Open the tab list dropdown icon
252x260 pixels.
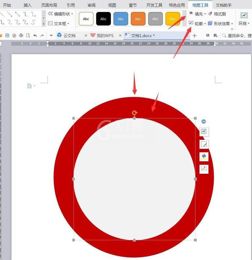point(216,35)
